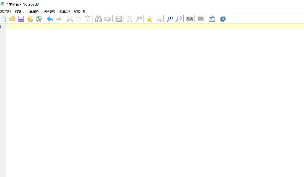304x177 pixels.
Task: Open the Replace tool
Action: [107, 19]
